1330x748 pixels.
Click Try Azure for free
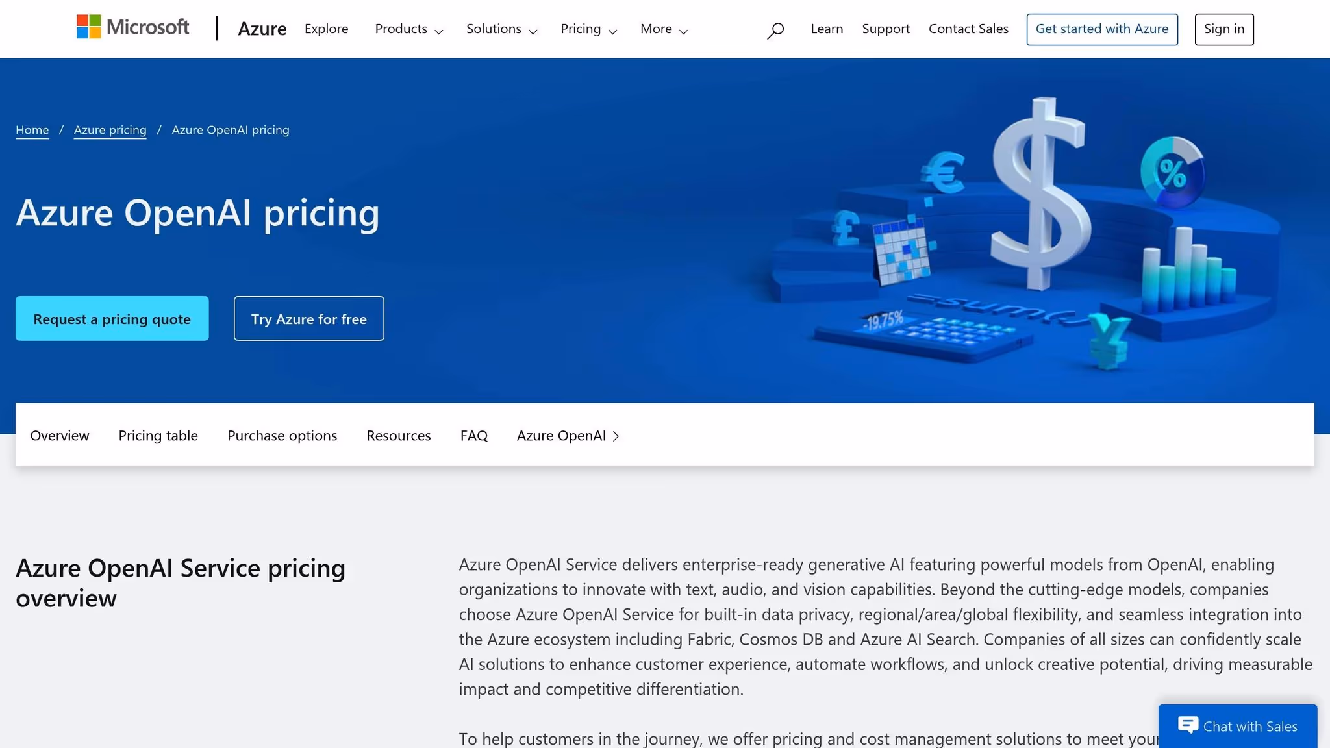tap(308, 318)
